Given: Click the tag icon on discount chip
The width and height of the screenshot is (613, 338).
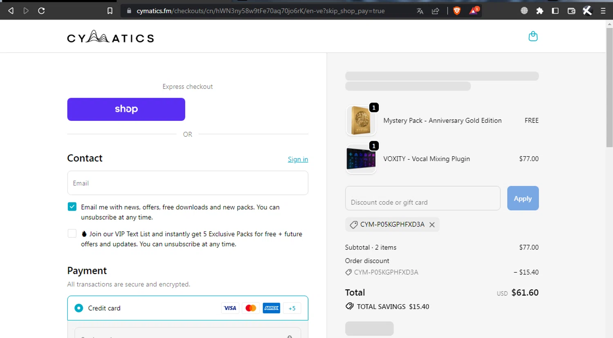Looking at the screenshot, I should tap(353, 225).
